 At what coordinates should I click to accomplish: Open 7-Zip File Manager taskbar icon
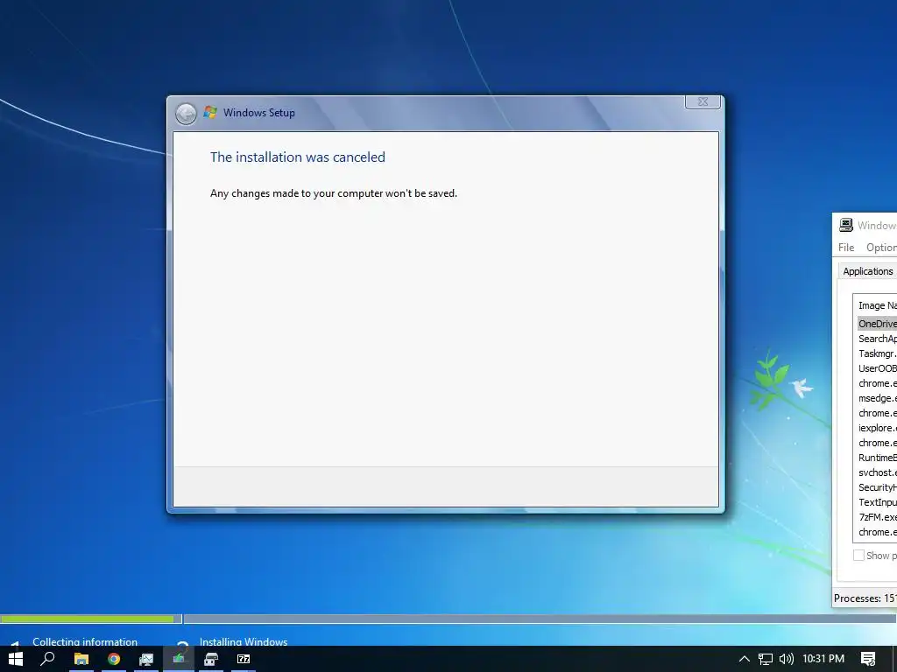point(244,659)
